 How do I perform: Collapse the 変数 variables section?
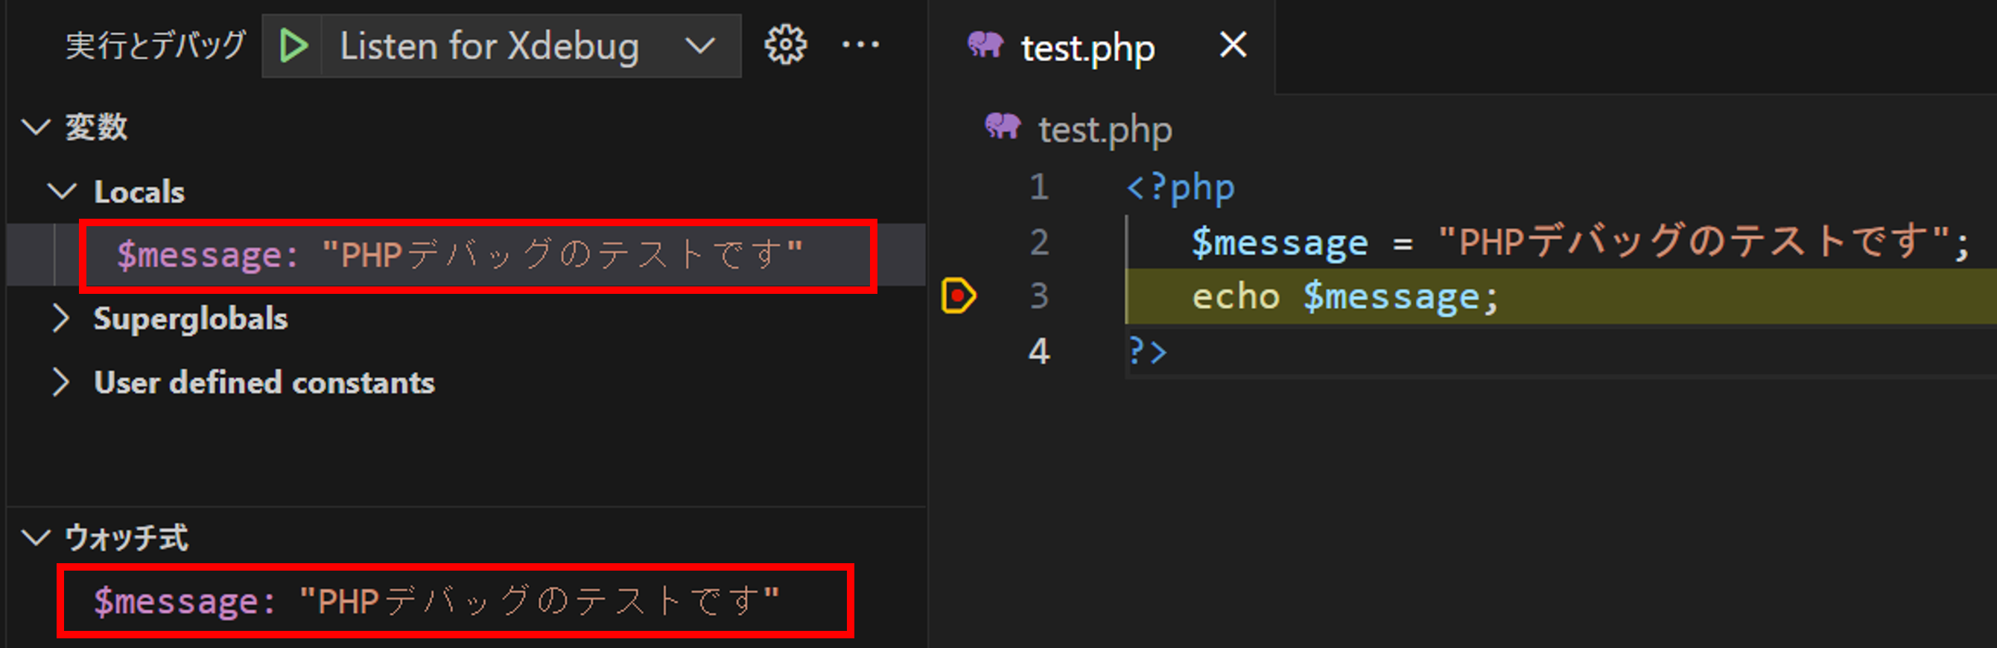35,126
